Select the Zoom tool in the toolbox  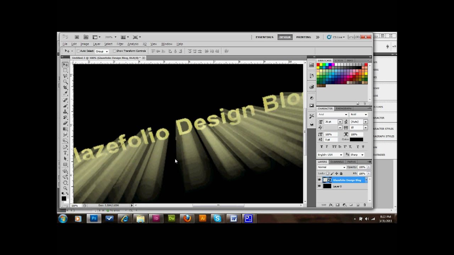[x=65, y=188]
